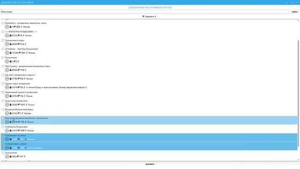Click the eye icon under Geo club group
300x169 pixels.
click(7, 78)
